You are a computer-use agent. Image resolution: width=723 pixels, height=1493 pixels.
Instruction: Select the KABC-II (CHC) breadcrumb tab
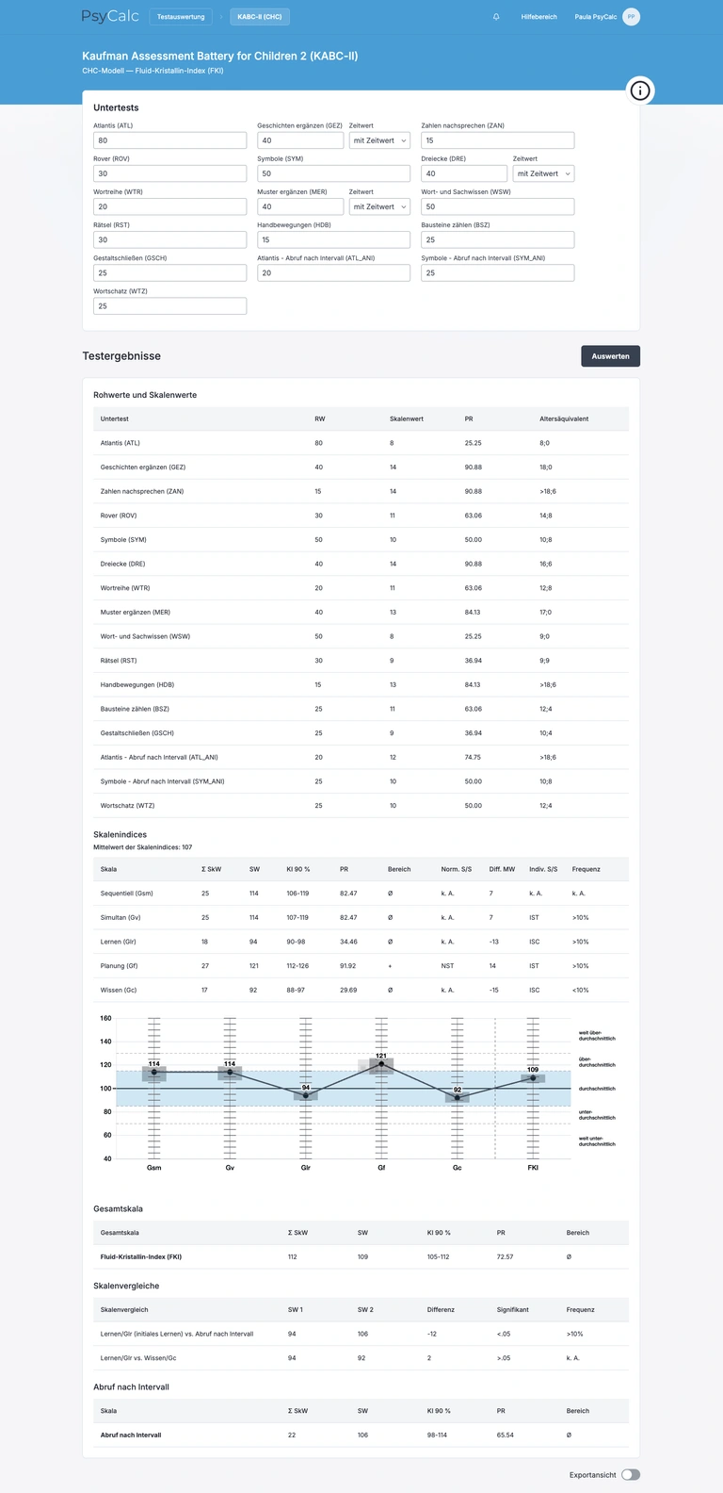[259, 17]
